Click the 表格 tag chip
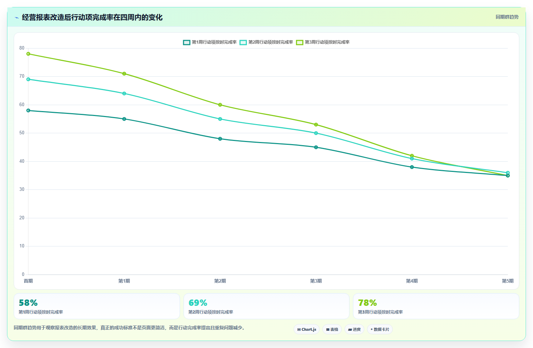 [332, 329]
